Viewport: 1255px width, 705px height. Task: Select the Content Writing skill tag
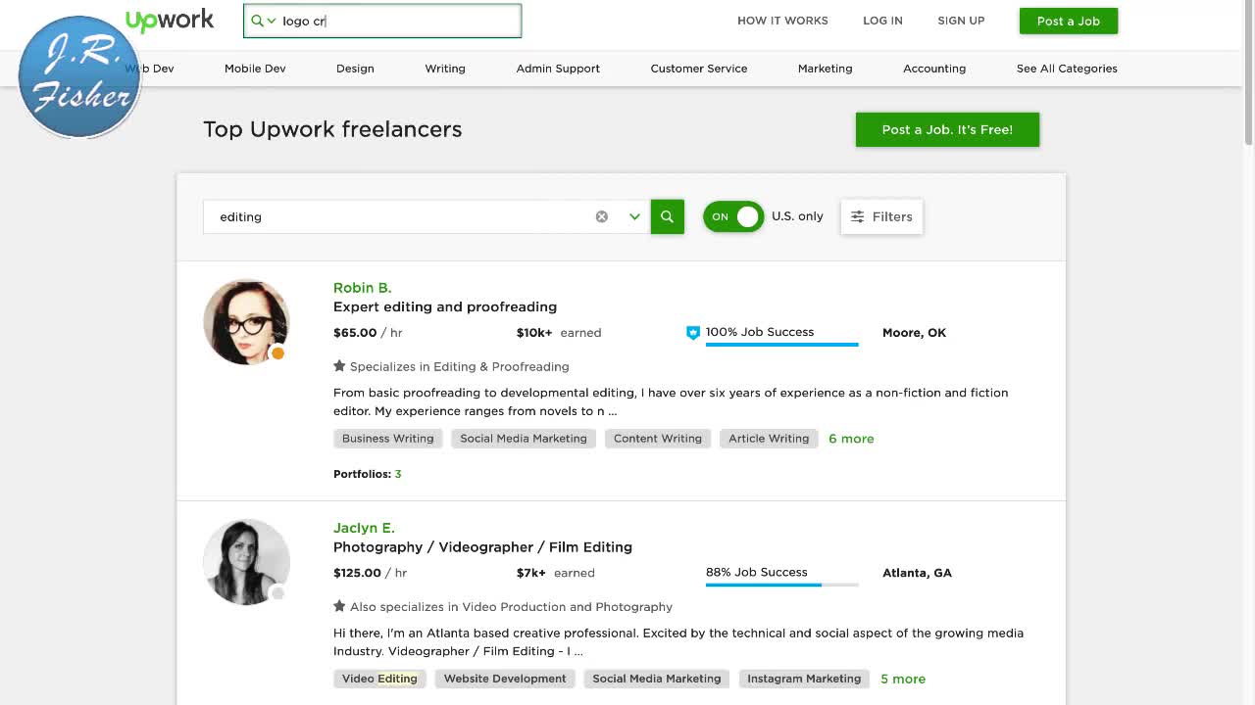click(658, 439)
